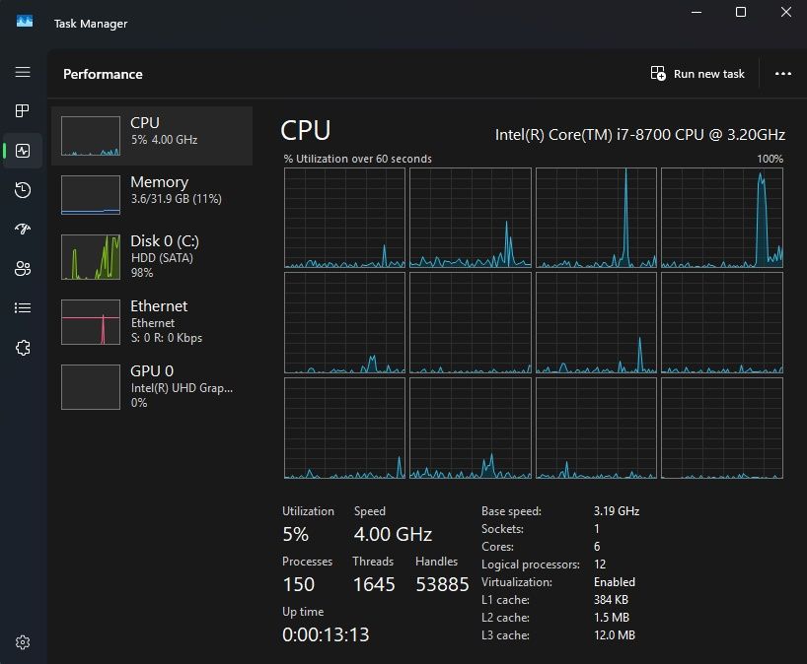
Task: Click the Ethernet pink graph thumbnail
Action: click(91, 322)
